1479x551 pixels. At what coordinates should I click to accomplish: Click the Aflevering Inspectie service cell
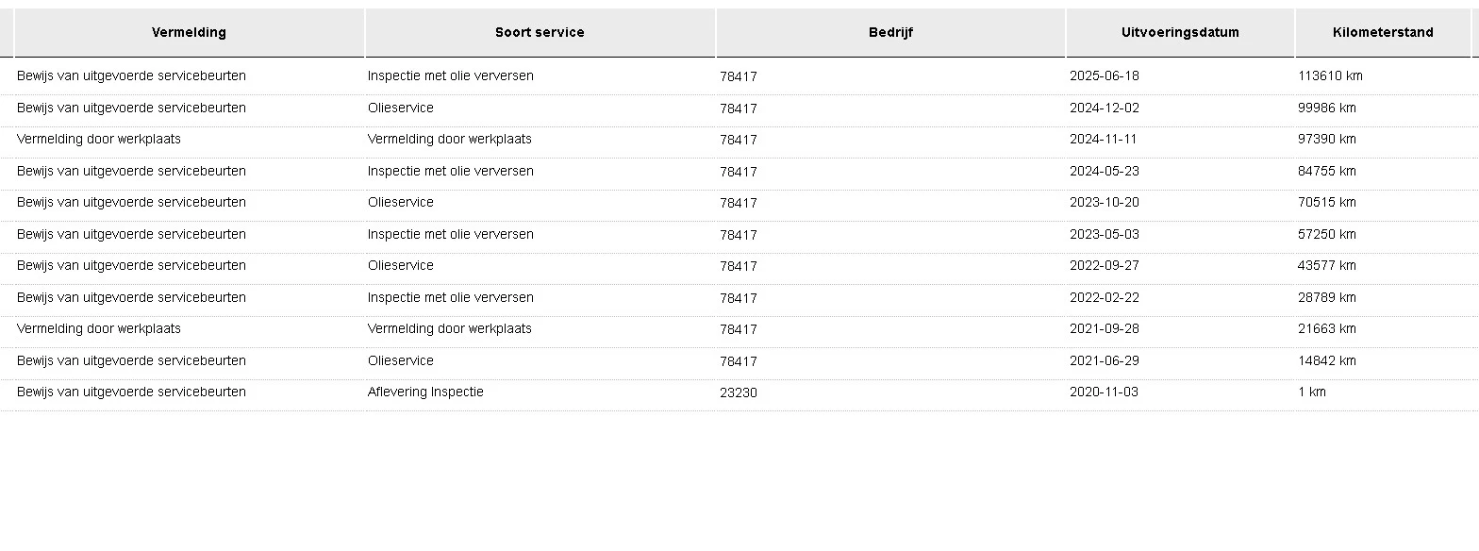tap(425, 392)
